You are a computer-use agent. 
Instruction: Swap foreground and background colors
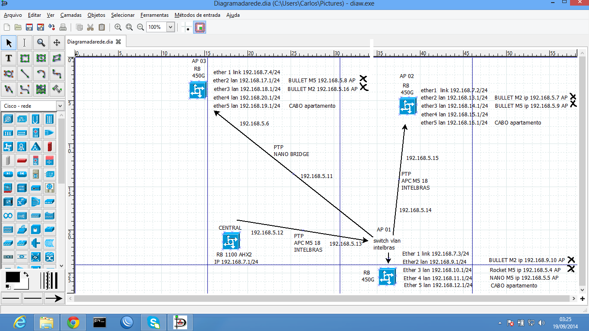[x=26, y=275]
